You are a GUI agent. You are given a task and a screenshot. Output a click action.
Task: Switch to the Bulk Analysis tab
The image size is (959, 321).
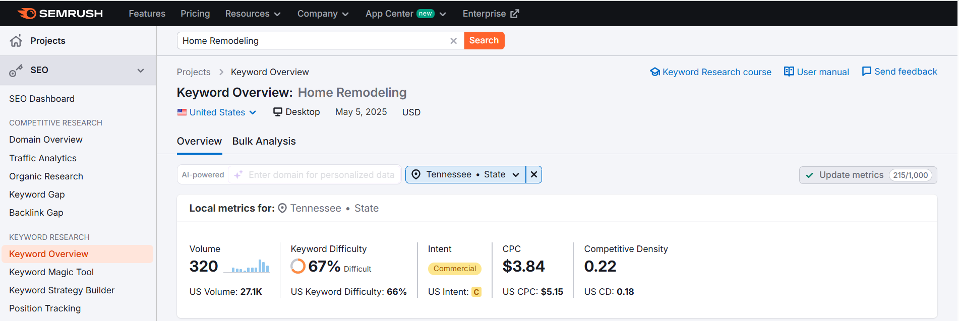pyautogui.click(x=264, y=142)
